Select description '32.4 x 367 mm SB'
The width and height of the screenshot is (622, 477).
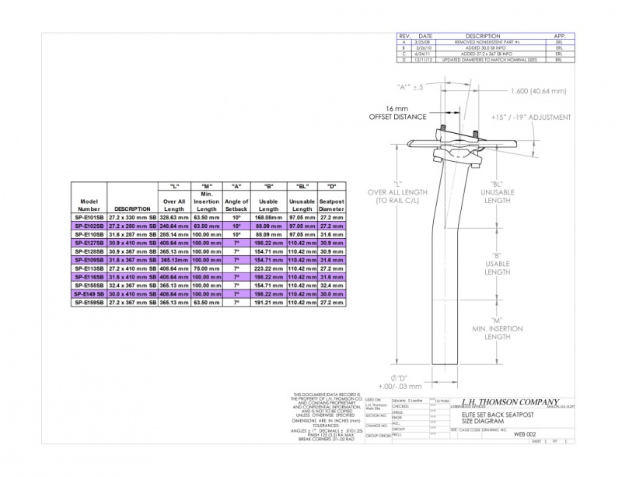pyautogui.click(x=132, y=286)
